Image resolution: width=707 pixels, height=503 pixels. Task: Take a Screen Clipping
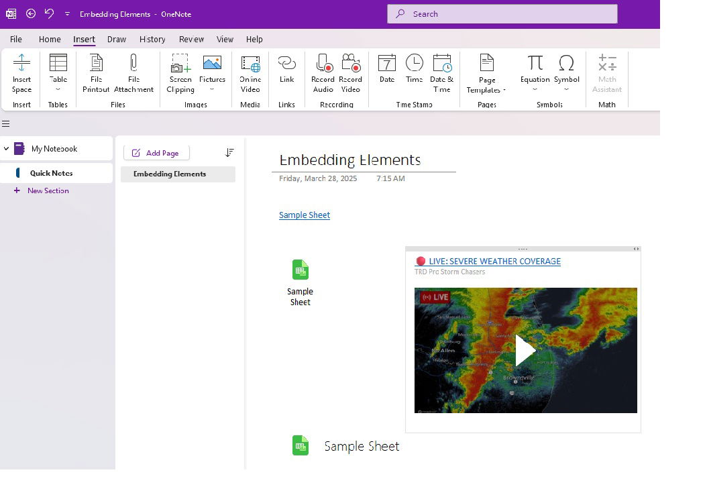(x=180, y=74)
